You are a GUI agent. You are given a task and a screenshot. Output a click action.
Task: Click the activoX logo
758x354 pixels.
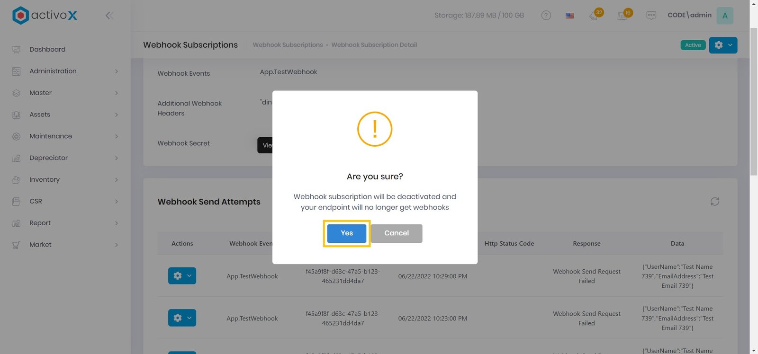[x=45, y=16]
